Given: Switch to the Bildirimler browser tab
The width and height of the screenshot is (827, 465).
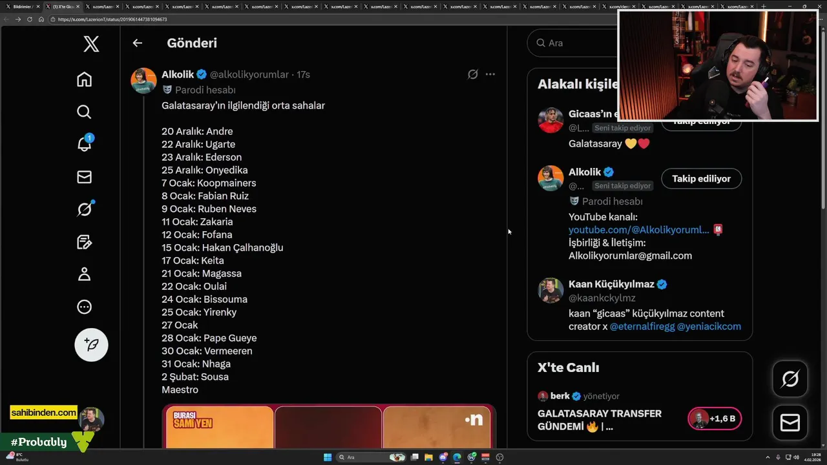Looking at the screenshot, I should tap(23, 6).
